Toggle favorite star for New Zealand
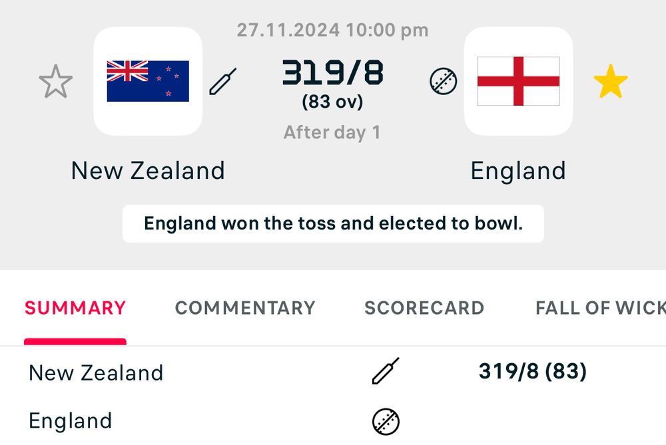This screenshot has height=445, width=666. pos(55,82)
